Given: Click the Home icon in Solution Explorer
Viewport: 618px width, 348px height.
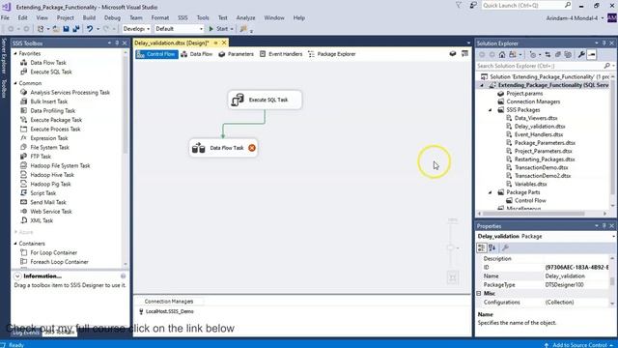Looking at the screenshot, I should [502, 55].
